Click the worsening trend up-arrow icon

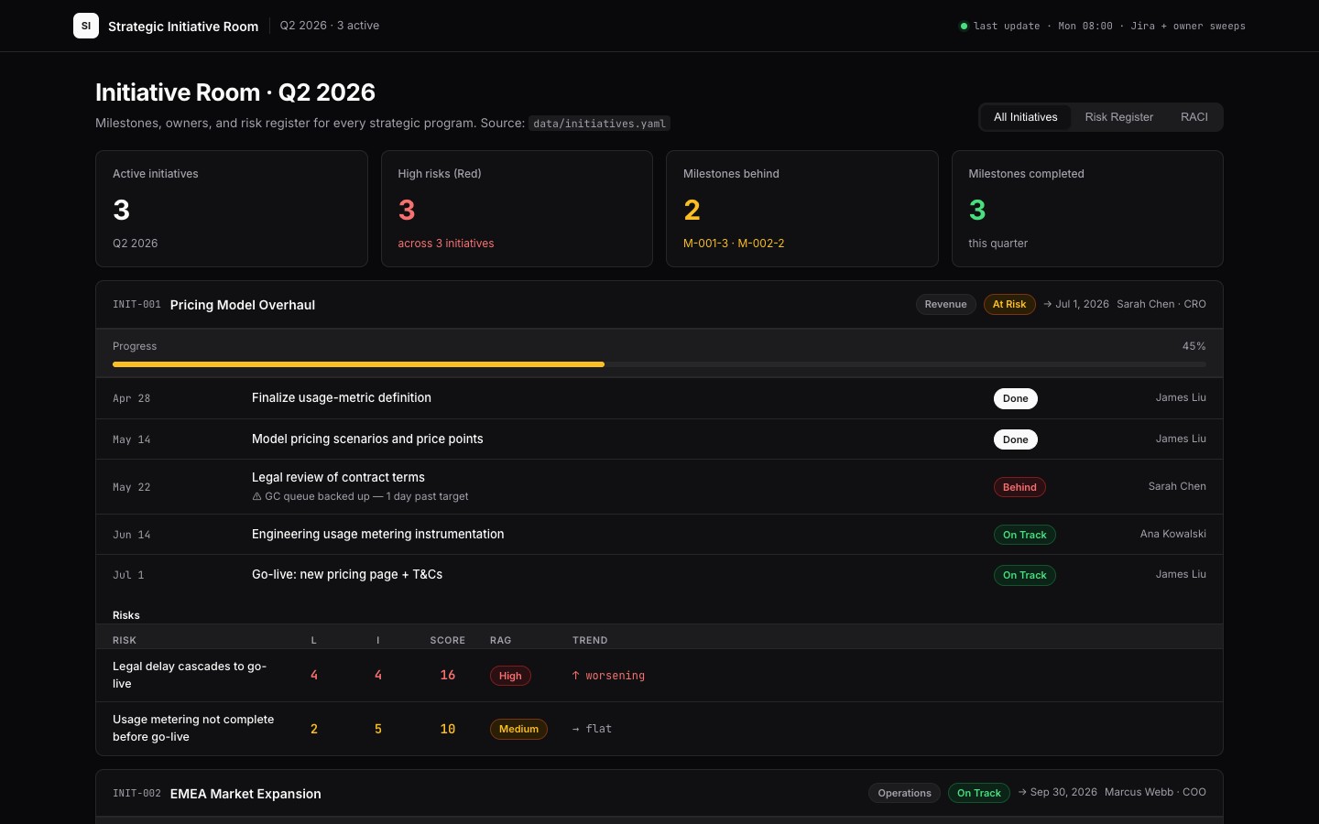(576, 676)
